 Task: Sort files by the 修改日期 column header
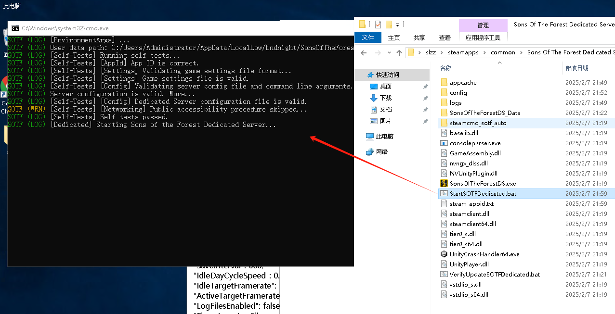(x=577, y=68)
